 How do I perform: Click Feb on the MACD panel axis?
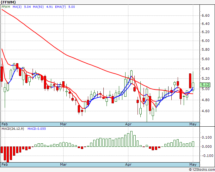5,164
